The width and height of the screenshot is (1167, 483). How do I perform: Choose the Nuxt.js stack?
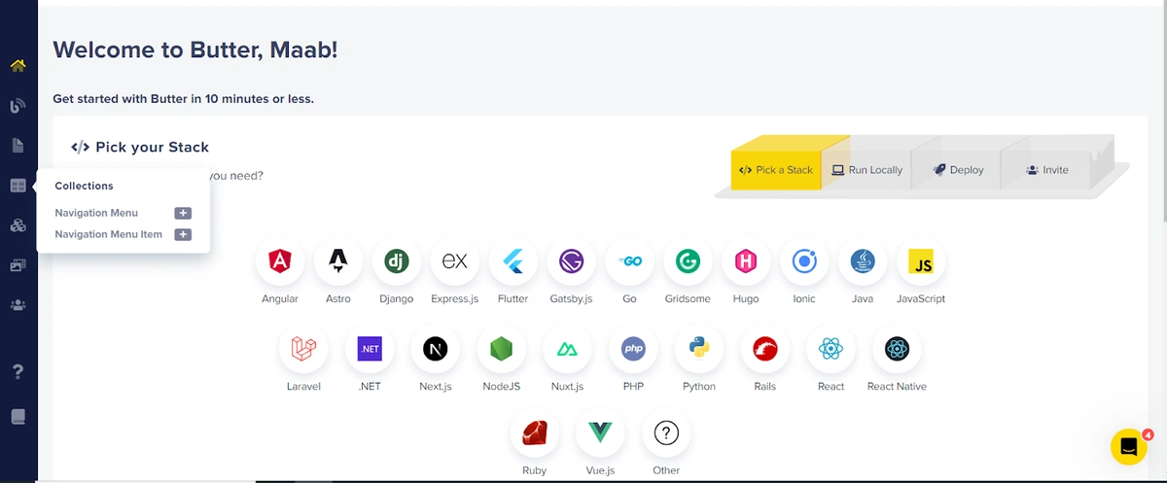[x=567, y=349]
